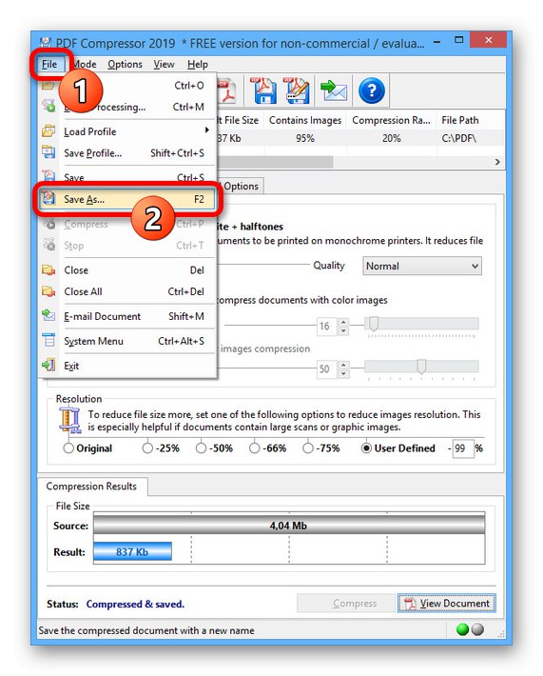Click the green status indicator light

[x=462, y=630]
